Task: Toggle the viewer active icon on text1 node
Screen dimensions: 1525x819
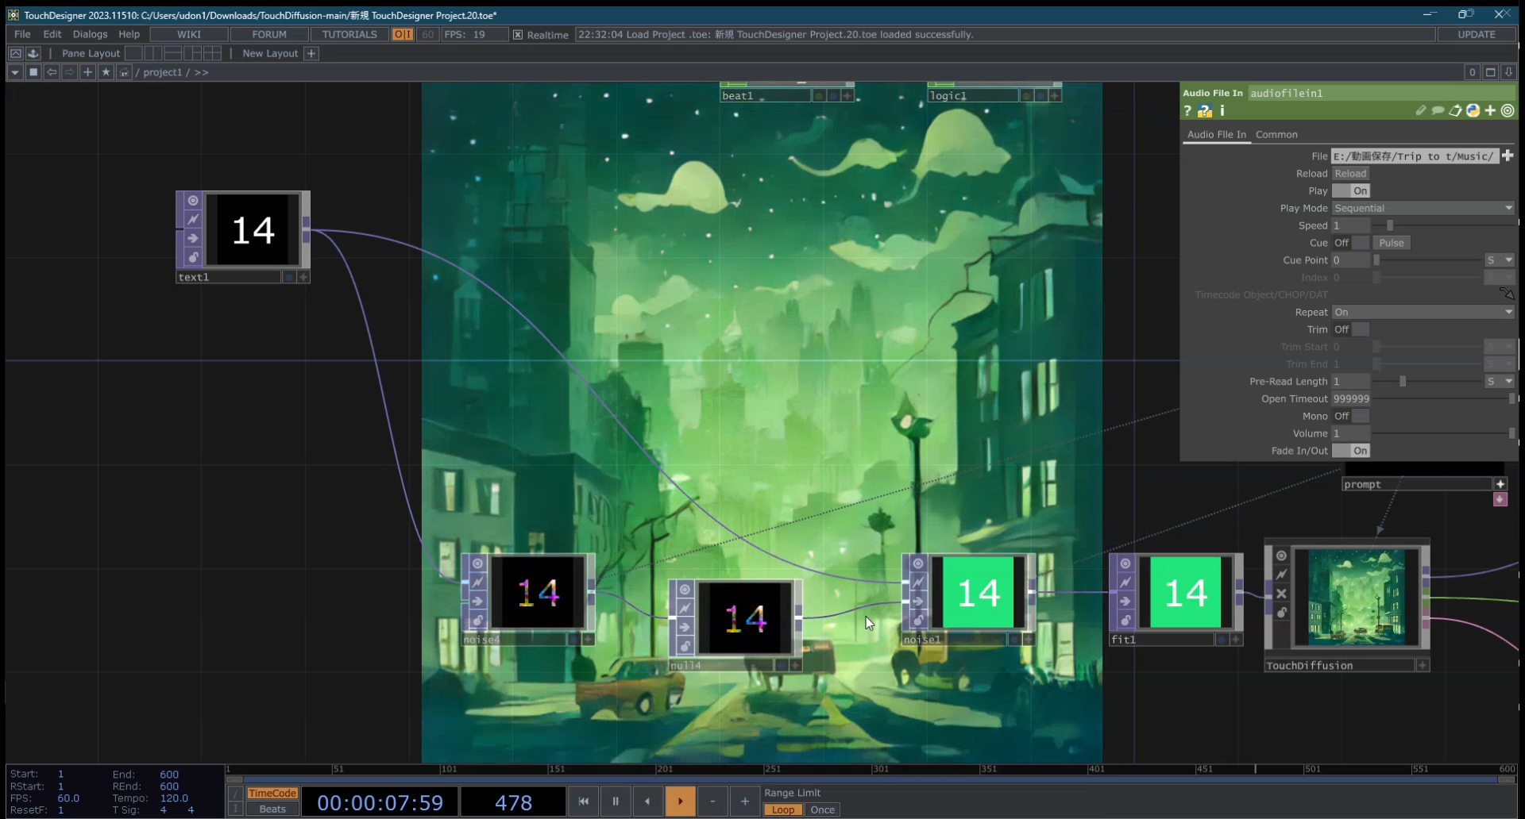Action: [x=193, y=201]
